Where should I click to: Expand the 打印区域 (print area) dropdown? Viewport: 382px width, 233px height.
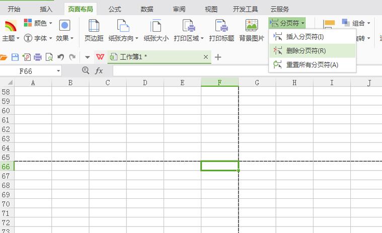(x=189, y=38)
